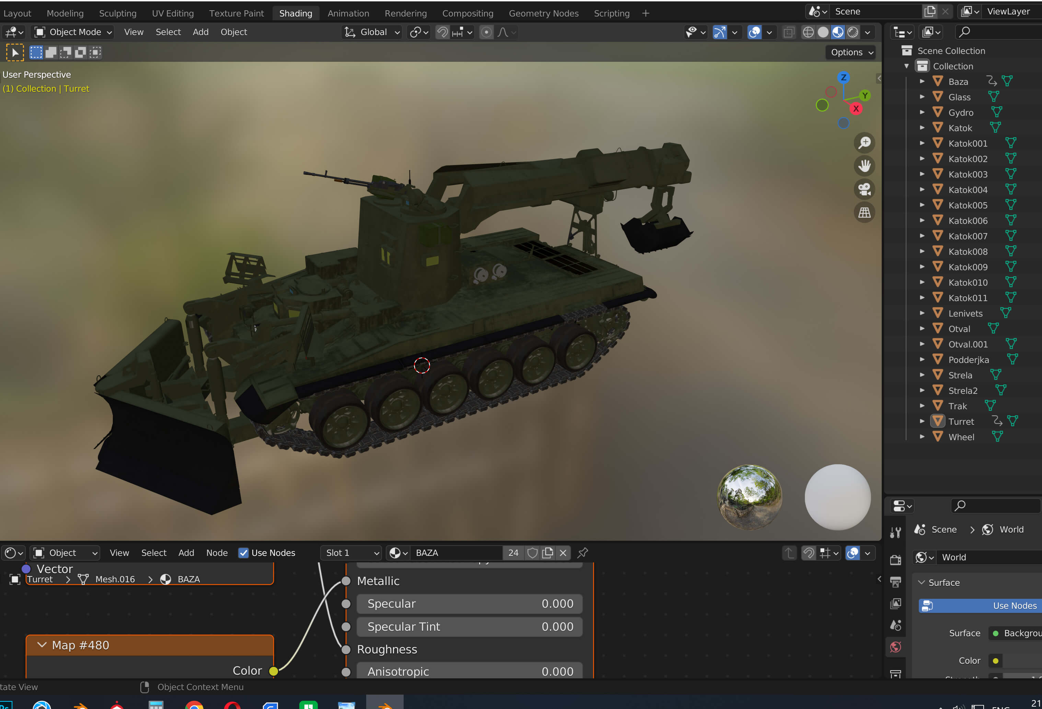The width and height of the screenshot is (1042, 709).
Task: Click the Use Nodes button in World properties
Action: 980,606
